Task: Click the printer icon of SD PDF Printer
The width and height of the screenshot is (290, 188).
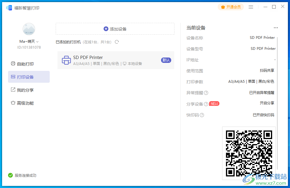Action: click(x=66, y=60)
